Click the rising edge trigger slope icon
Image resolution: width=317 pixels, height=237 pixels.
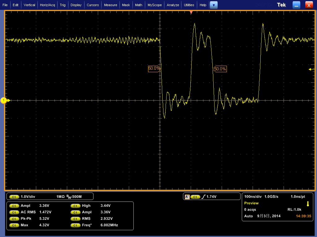coord(203,197)
